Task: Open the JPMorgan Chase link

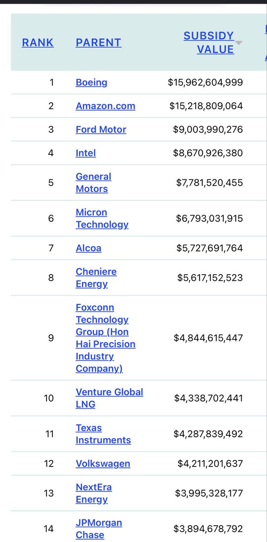Action: click(x=99, y=528)
